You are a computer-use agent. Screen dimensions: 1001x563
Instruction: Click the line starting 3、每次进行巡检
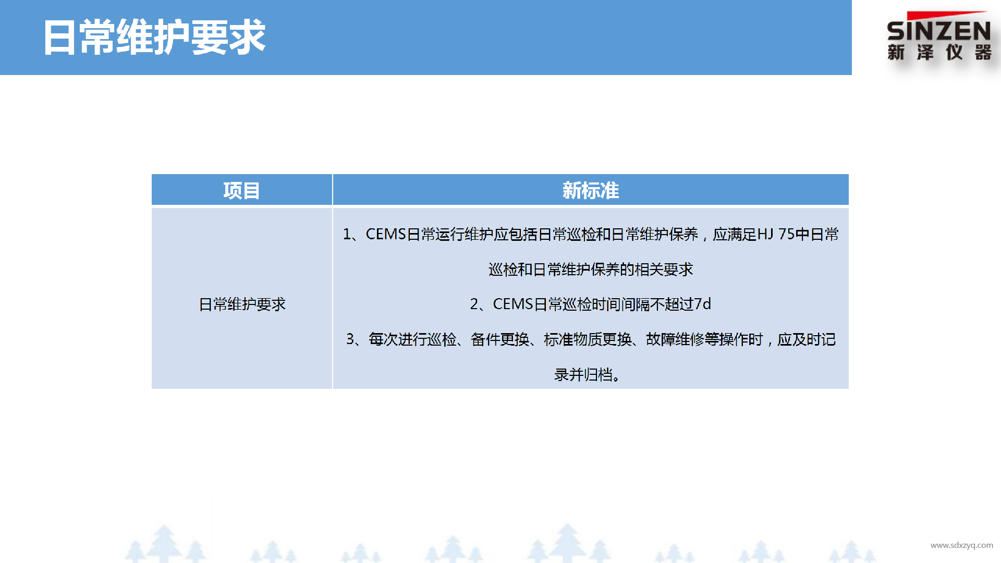point(591,339)
